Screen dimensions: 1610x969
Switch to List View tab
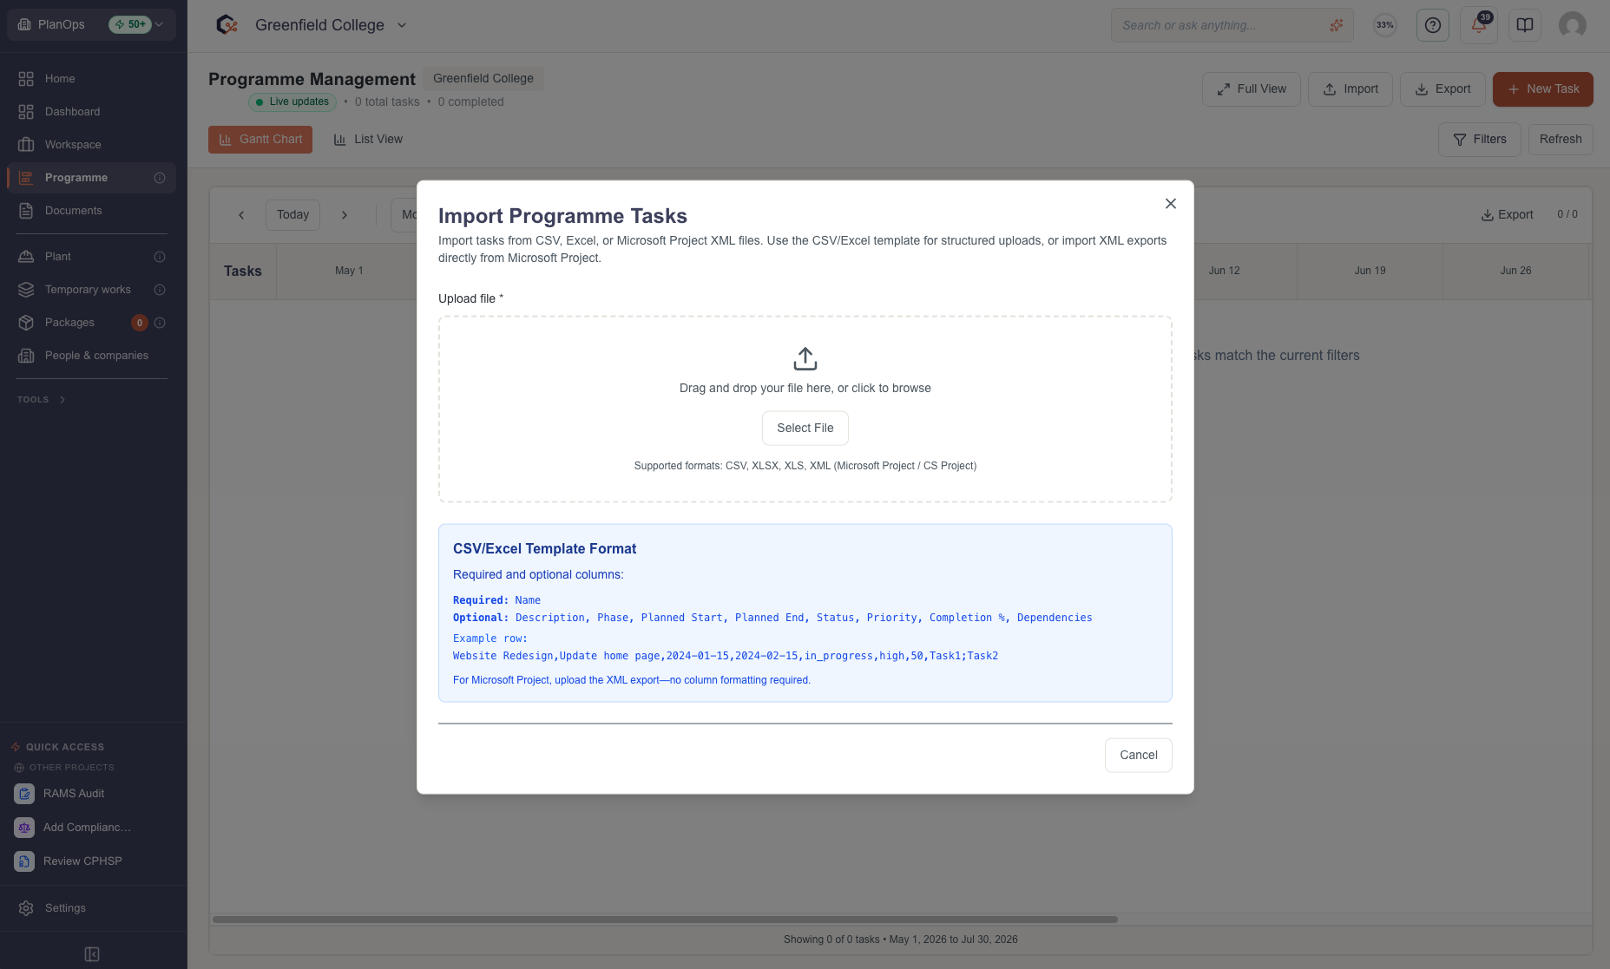point(368,140)
